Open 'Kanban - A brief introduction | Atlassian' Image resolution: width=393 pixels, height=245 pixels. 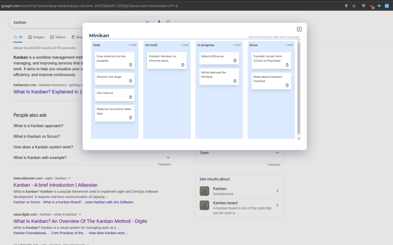click(56, 185)
